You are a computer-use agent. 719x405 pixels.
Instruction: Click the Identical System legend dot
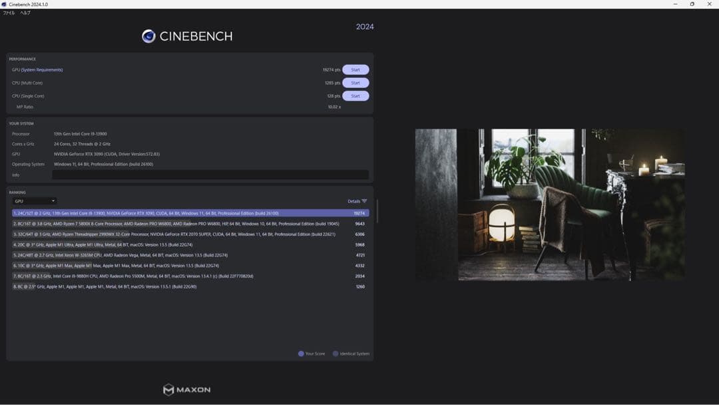point(336,354)
